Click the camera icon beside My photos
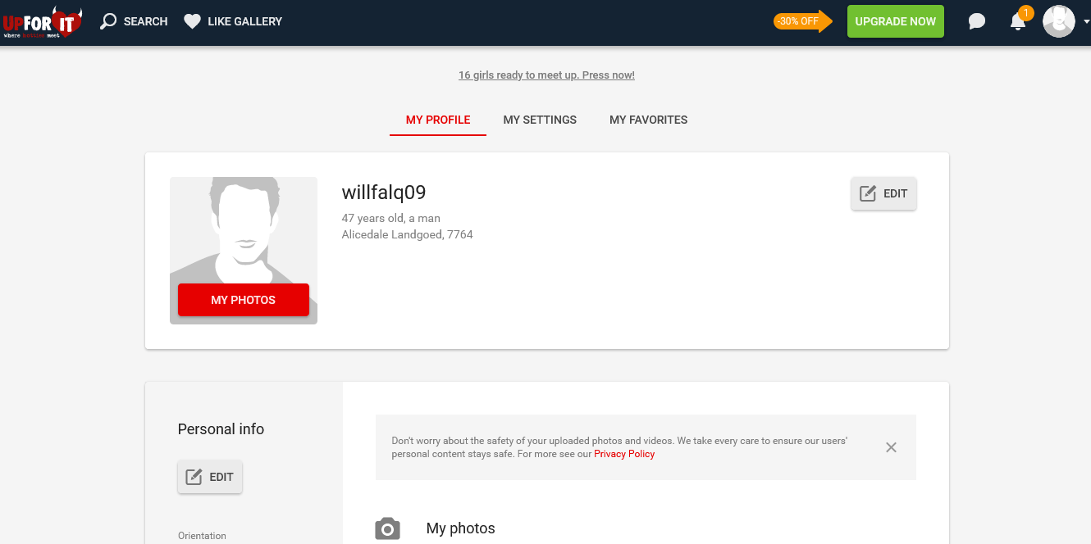 point(387,528)
